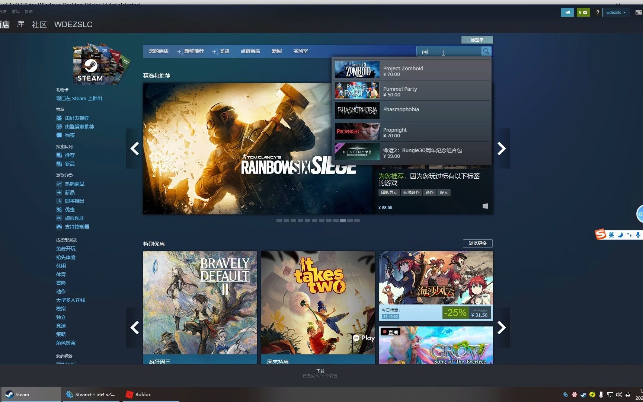Open the 实验室 tab
This screenshot has height=402, width=643.
point(301,51)
